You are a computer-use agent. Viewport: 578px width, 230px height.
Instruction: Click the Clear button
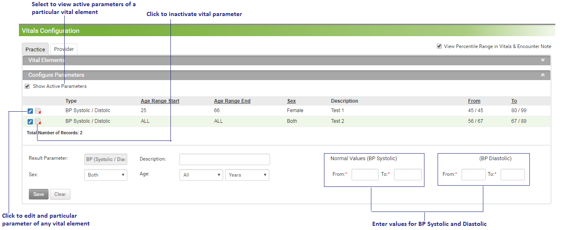point(60,194)
